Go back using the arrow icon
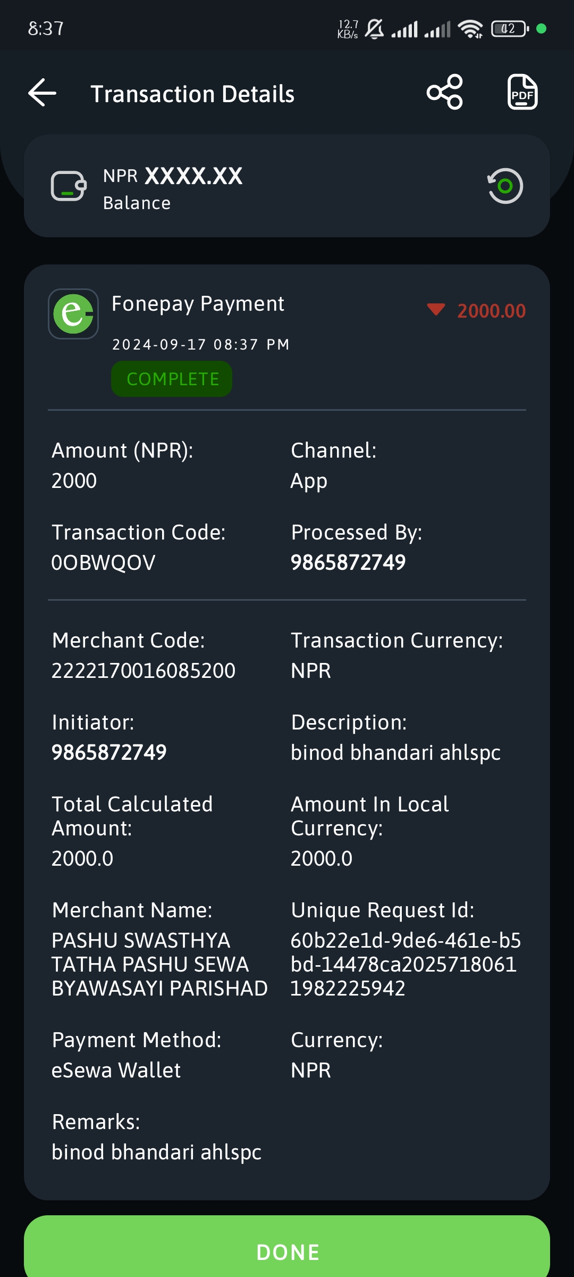This screenshot has height=1277, width=574. (x=42, y=93)
